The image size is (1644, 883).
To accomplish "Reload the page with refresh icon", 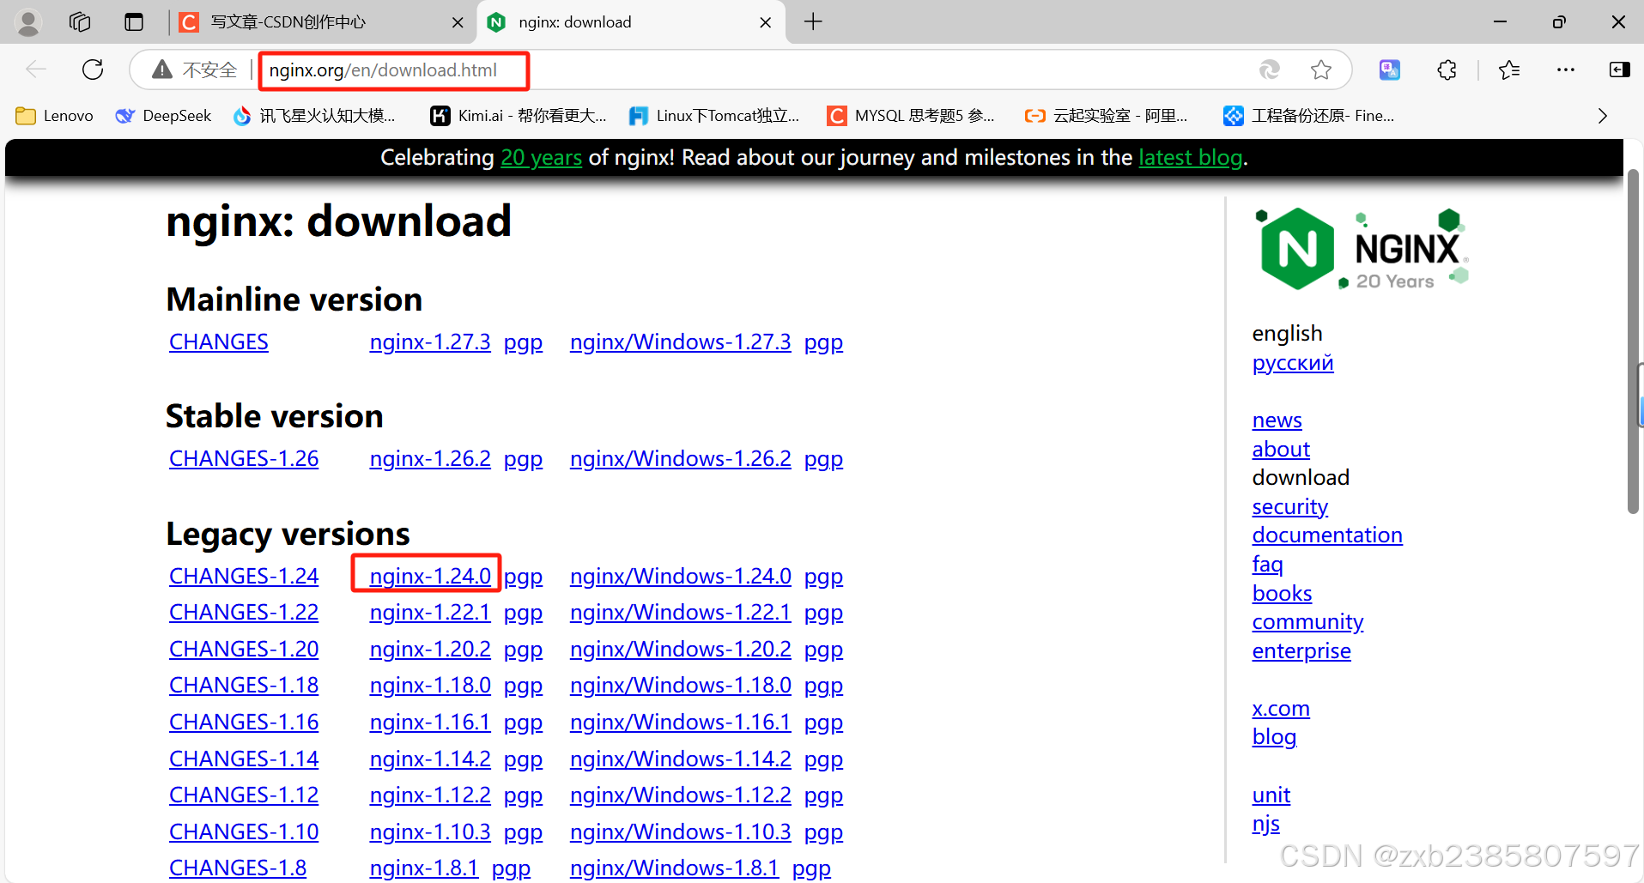I will point(93,70).
